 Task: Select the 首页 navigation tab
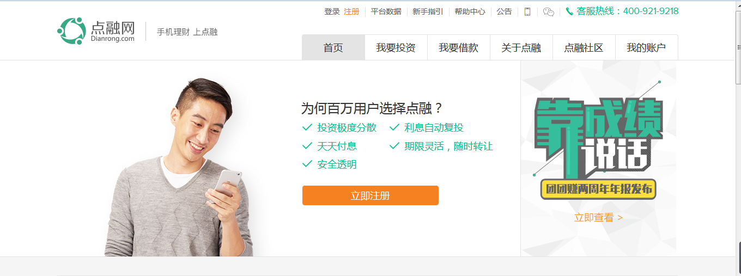point(333,47)
